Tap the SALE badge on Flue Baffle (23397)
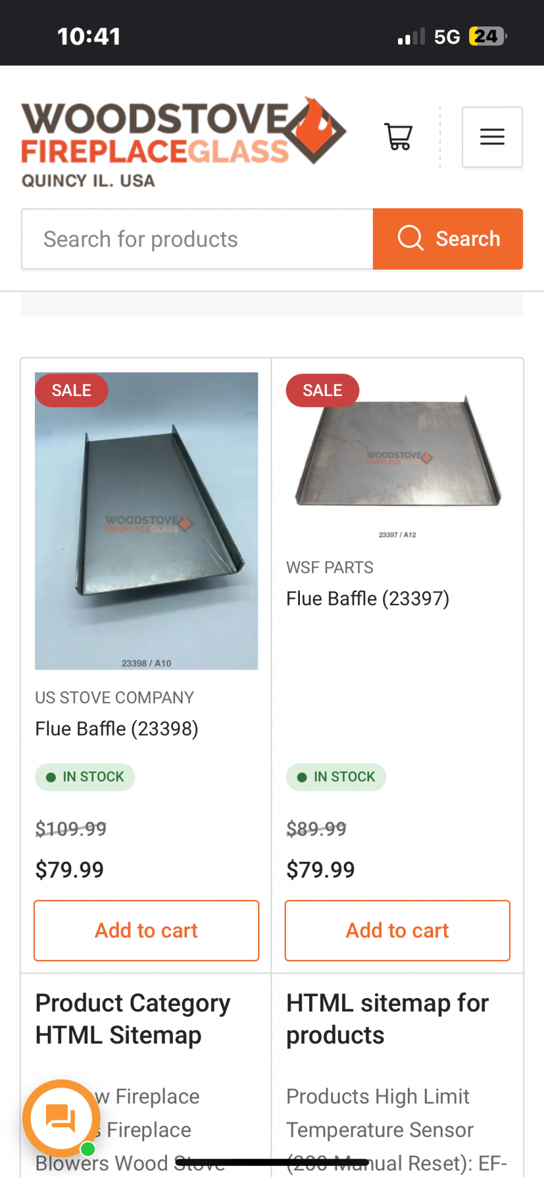Screen dimensions: 544x1177 323,390
